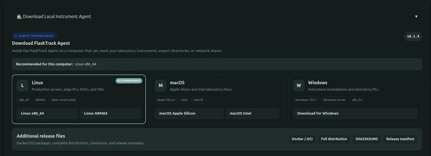This screenshot has width=431, height=156.
Task: Click the Additional release files heading
Action: click(41, 136)
